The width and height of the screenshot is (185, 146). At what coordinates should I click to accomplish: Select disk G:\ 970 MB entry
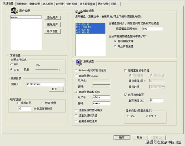pos(90,32)
